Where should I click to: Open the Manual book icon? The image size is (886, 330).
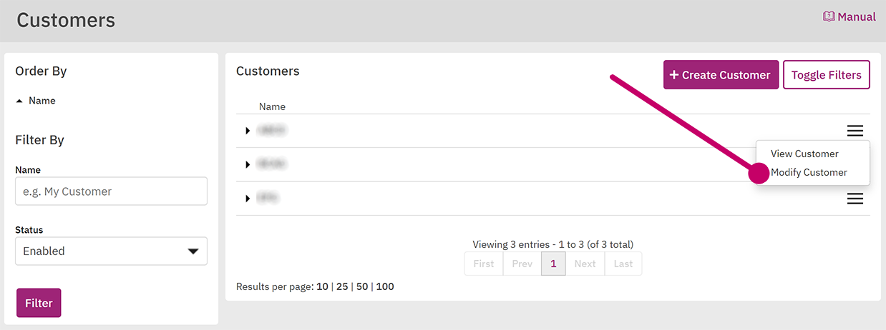tap(829, 16)
